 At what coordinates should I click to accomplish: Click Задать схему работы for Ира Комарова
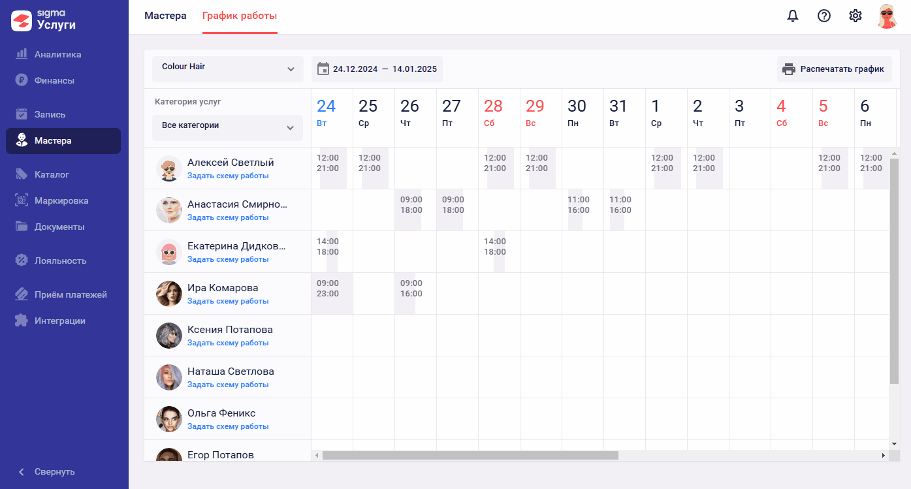(228, 301)
